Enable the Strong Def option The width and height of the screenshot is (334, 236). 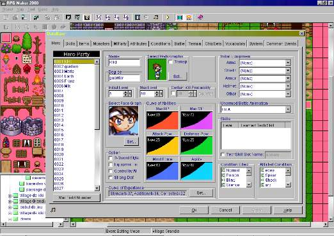click(111, 178)
